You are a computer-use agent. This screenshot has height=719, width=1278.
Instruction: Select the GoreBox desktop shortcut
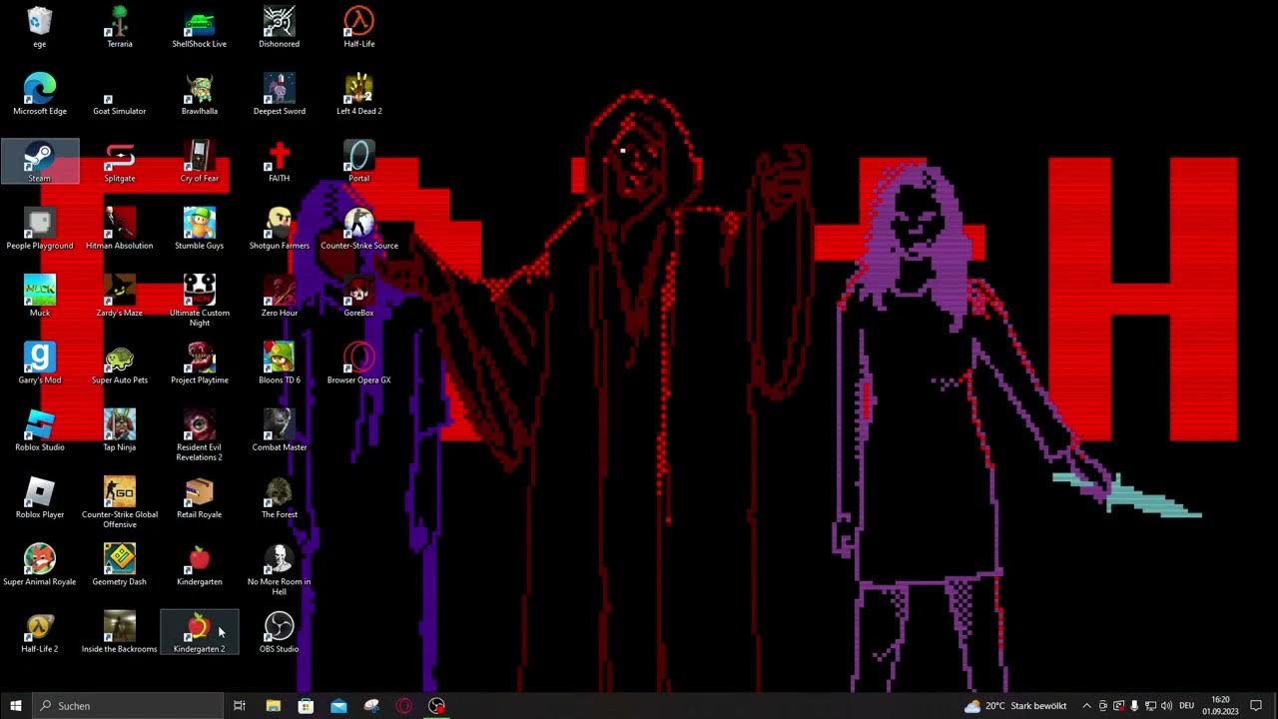(359, 297)
